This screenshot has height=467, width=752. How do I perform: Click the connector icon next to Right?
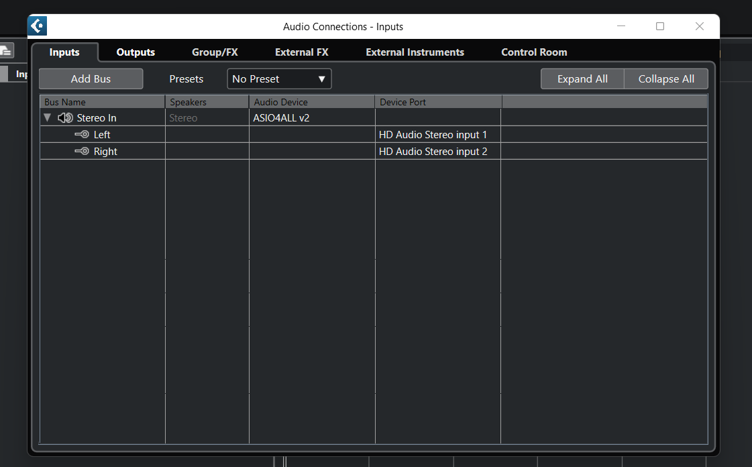[x=82, y=151]
